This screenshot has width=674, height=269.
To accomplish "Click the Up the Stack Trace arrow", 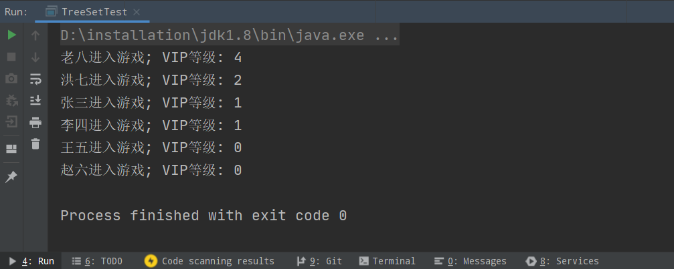I will pyautogui.click(x=35, y=35).
